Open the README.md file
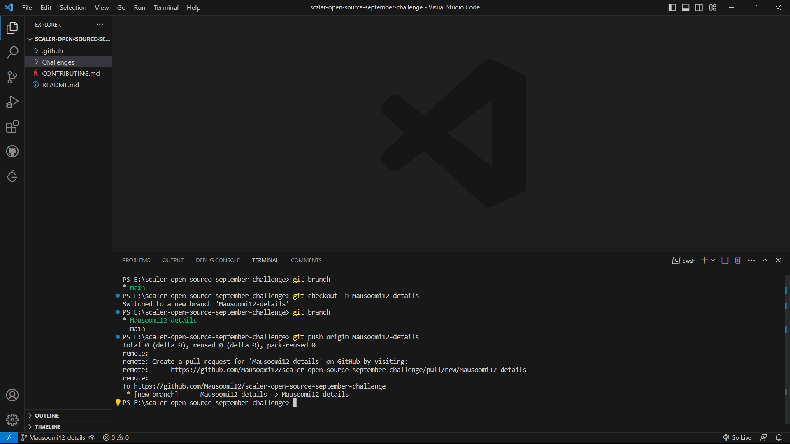This screenshot has width=790, height=444. tap(60, 85)
